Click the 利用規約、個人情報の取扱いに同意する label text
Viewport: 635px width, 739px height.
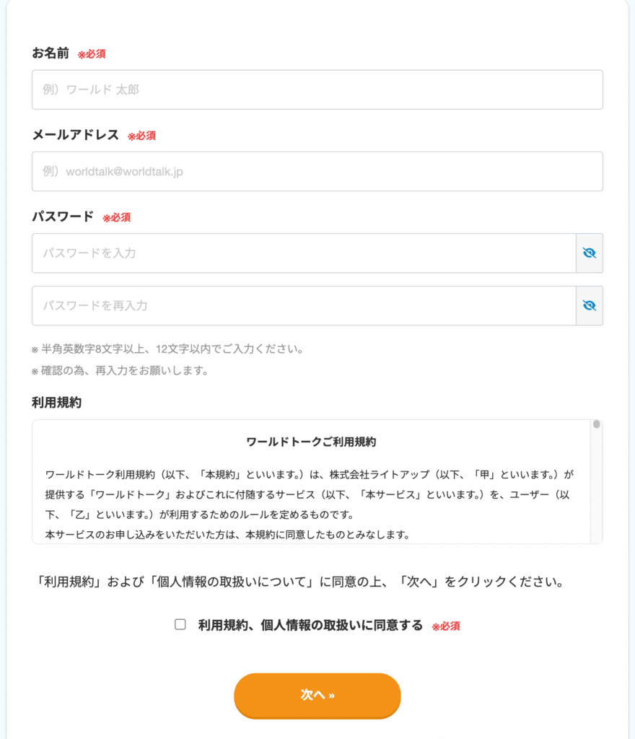[x=310, y=626]
